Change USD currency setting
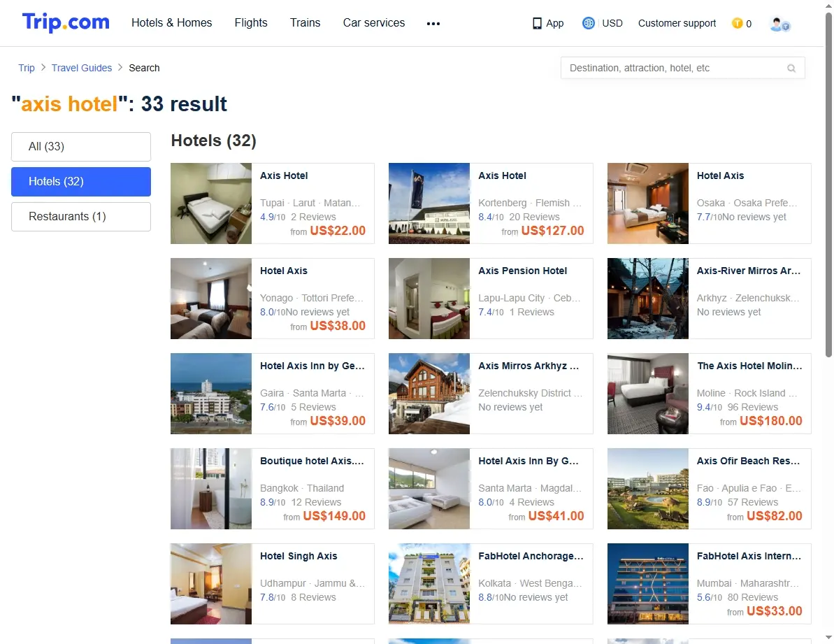The image size is (834, 644). 612,23
